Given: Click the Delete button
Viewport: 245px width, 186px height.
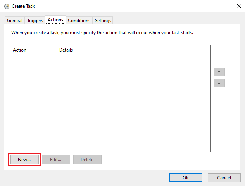Looking at the screenshot, I should [x=87, y=159].
